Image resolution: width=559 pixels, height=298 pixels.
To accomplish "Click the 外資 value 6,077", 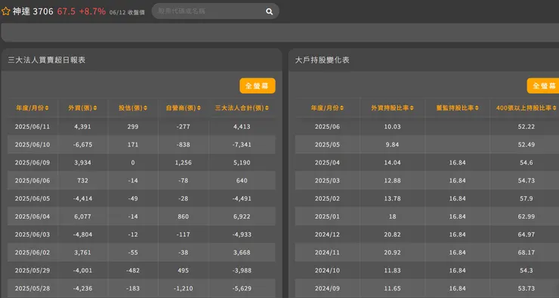I will point(82,217).
